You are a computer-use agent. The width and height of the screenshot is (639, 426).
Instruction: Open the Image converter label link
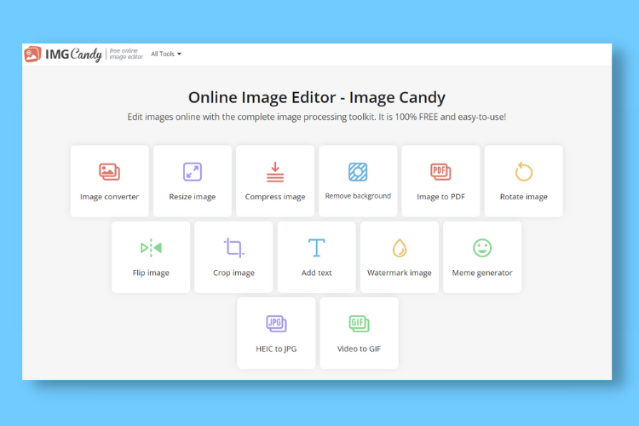pyautogui.click(x=110, y=197)
